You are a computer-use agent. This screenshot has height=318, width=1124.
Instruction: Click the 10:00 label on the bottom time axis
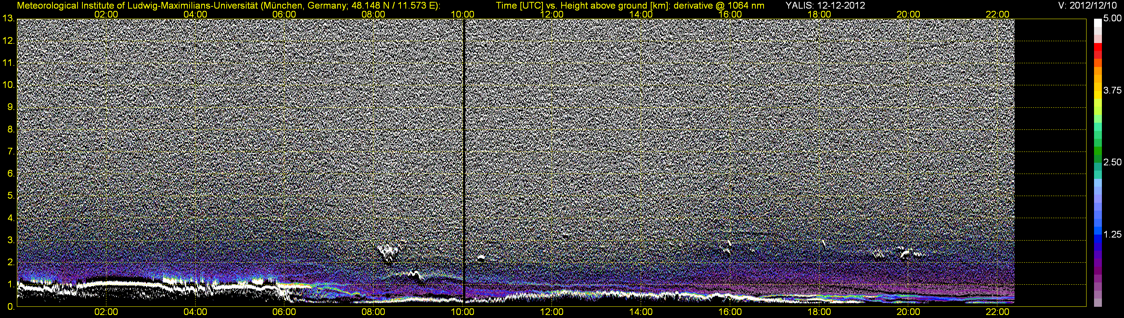[x=462, y=312]
